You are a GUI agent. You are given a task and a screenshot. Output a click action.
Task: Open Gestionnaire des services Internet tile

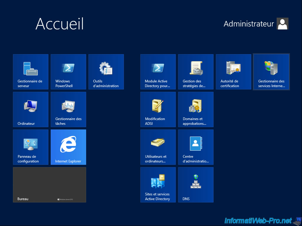point(271,72)
